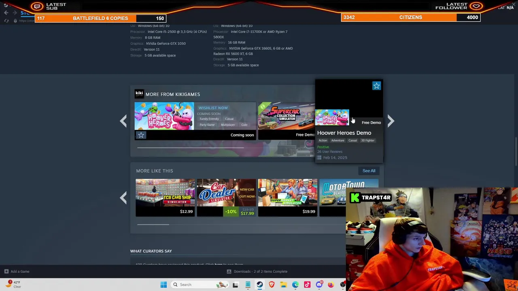This screenshot has width=518, height=291.
Task: Click Add a Game in Steam
Action: tap(17, 271)
